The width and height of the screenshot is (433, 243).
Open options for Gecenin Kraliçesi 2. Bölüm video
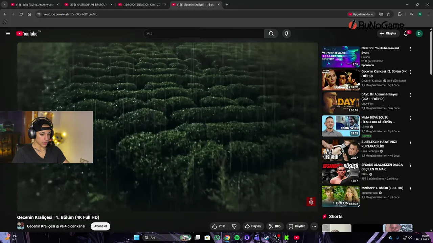coord(411,72)
